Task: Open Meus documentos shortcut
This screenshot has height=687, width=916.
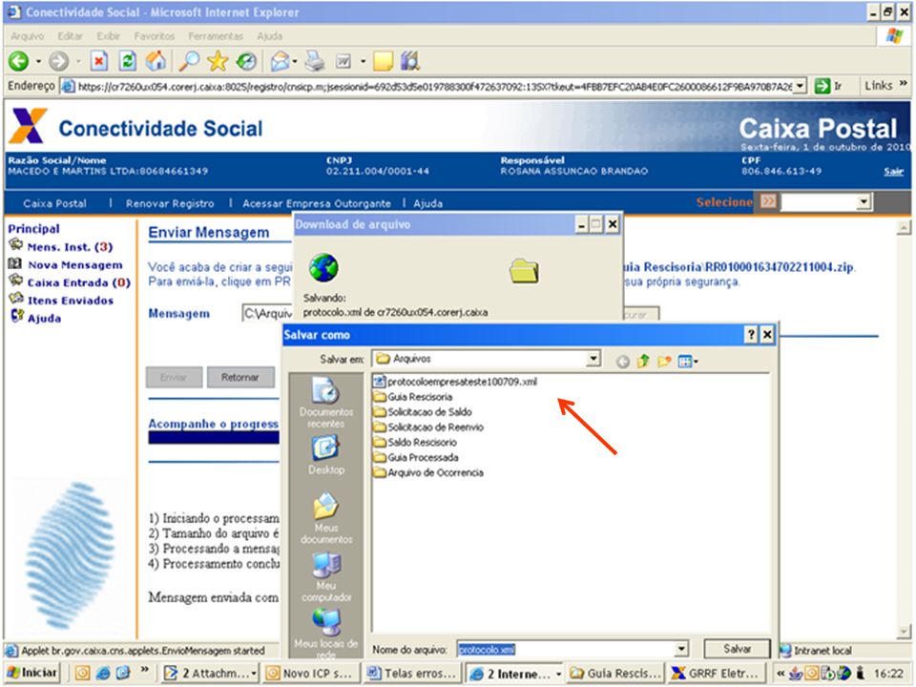Action: (x=326, y=518)
